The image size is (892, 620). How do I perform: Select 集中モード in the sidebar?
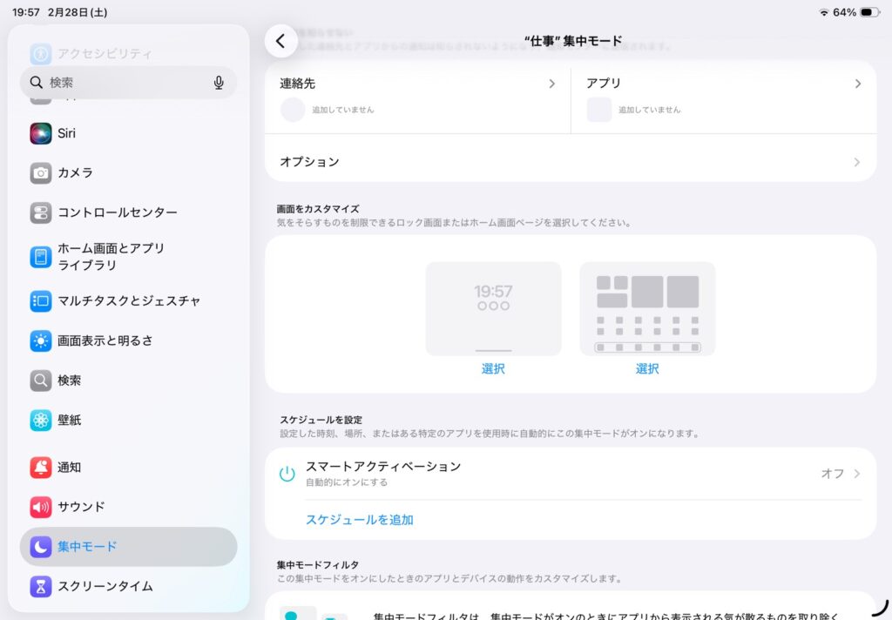coord(128,547)
